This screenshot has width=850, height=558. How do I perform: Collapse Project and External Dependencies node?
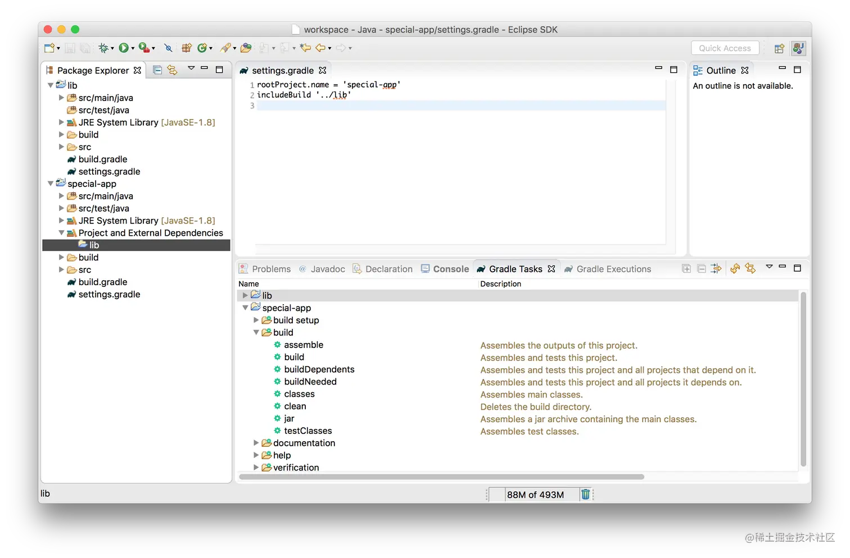pyautogui.click(x=61, y=233)
